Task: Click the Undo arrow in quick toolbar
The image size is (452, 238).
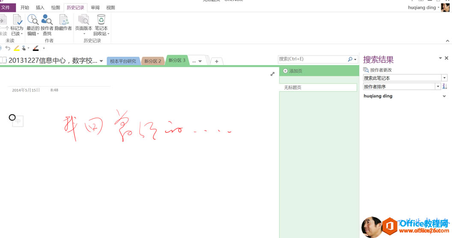Action: coord(8,48)
